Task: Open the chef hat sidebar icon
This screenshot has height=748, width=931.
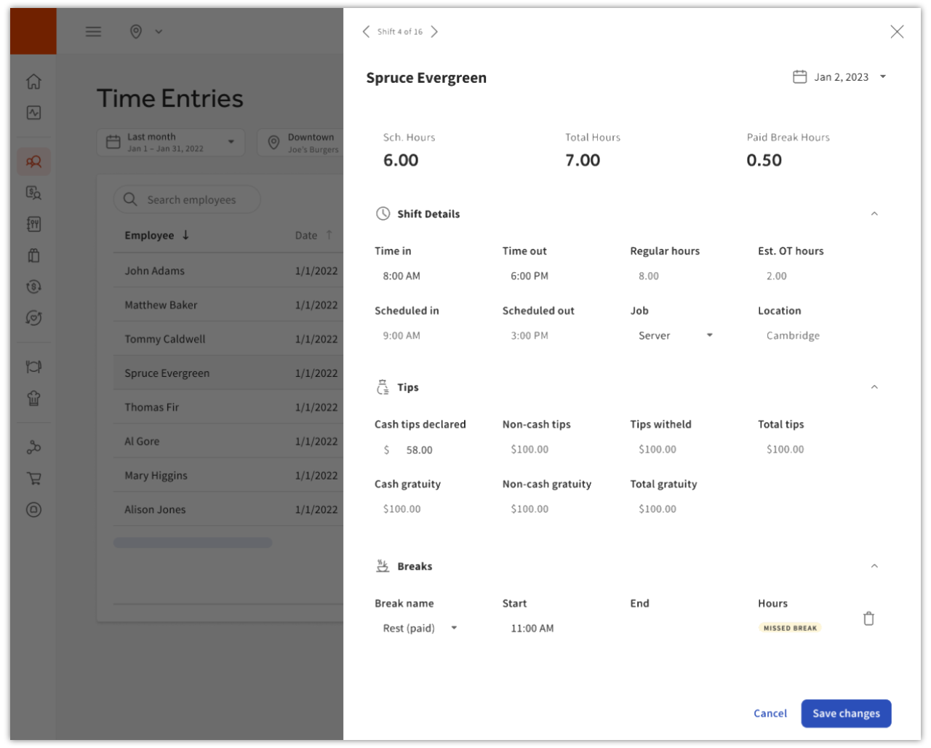Action: [33, 398]
